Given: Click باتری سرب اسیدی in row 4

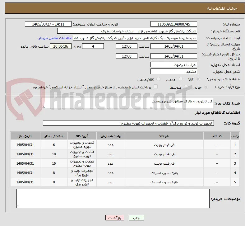Looking at the screenshot, I should [164, 173].
